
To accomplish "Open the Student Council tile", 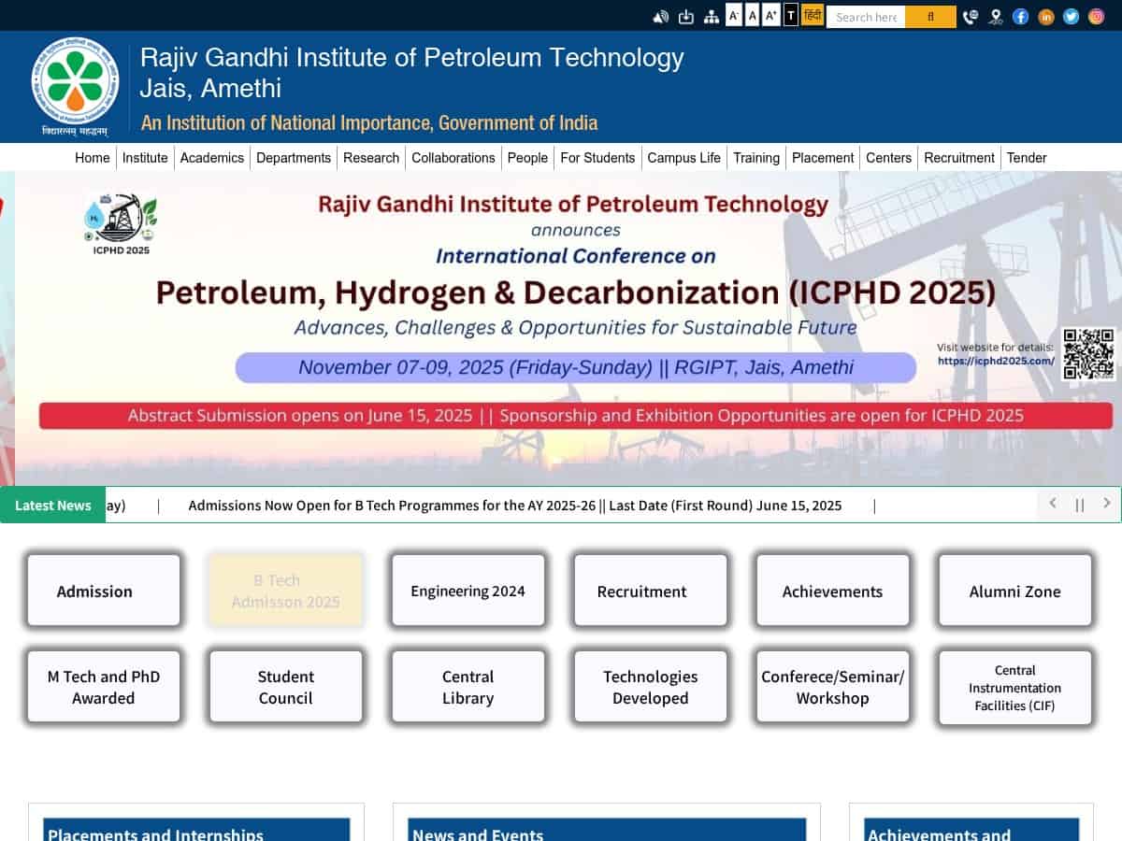I will click(x=286, y=687).
